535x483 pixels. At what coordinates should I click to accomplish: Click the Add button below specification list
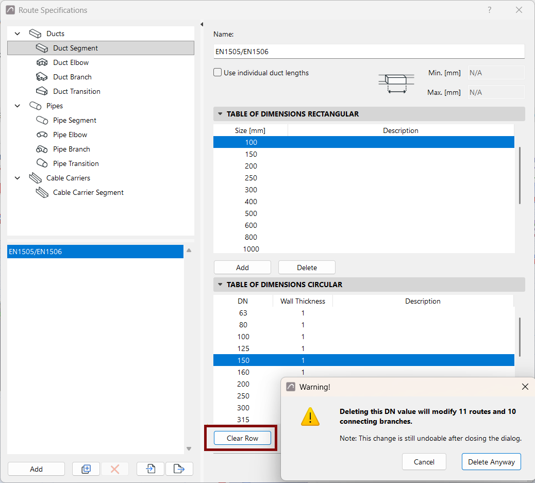click(x=36, y=469)
